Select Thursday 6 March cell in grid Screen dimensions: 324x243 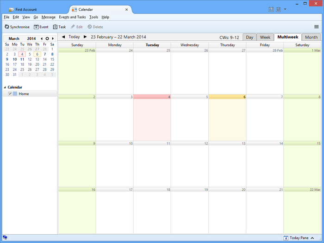227,118
